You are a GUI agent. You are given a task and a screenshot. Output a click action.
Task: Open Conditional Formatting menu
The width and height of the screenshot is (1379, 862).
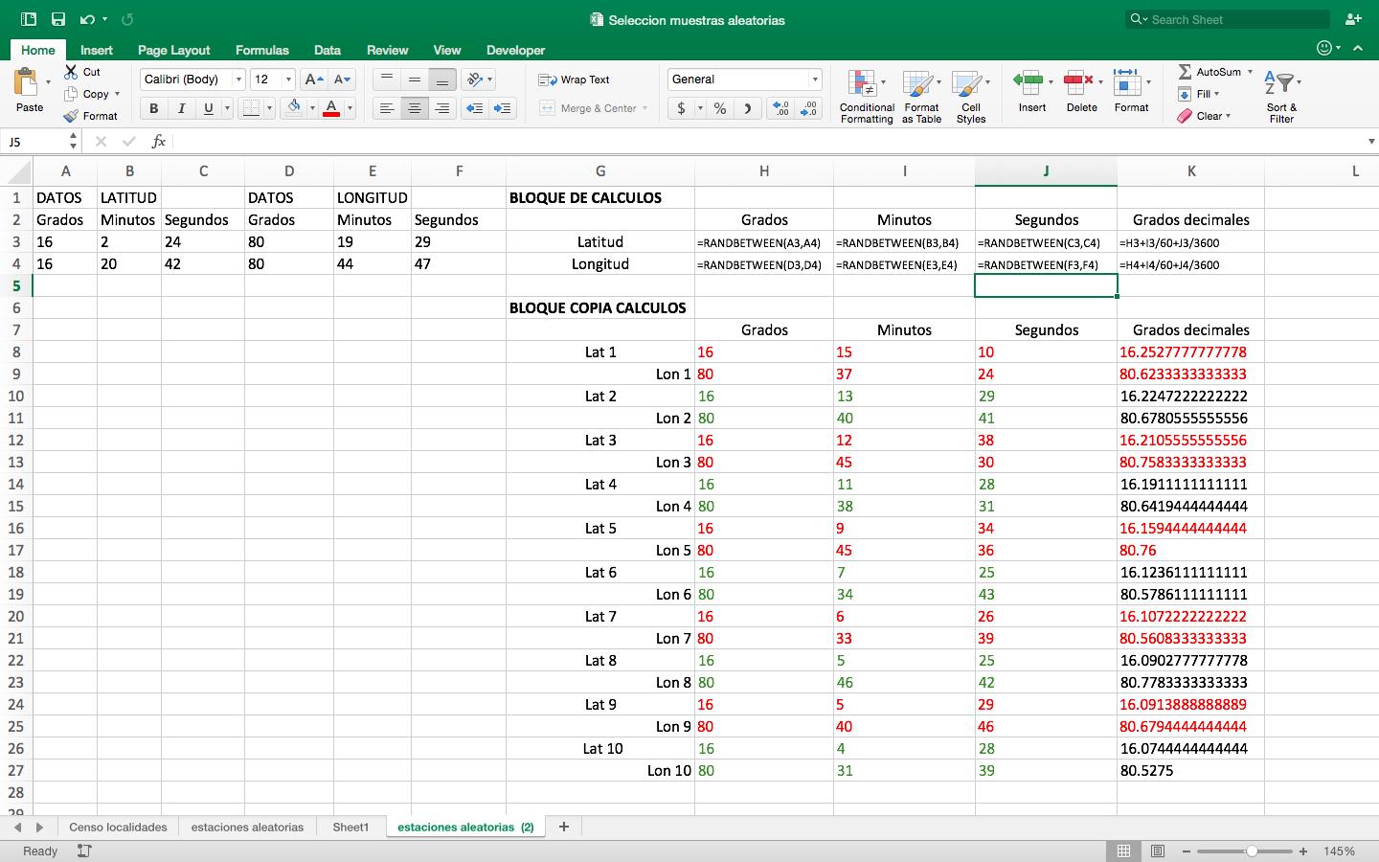(x=867, y=96)
